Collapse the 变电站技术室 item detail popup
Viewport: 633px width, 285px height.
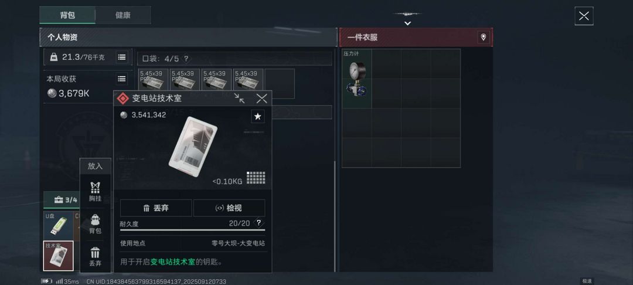239,98
